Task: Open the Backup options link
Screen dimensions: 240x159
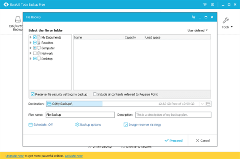Action: tap(90, 124)
